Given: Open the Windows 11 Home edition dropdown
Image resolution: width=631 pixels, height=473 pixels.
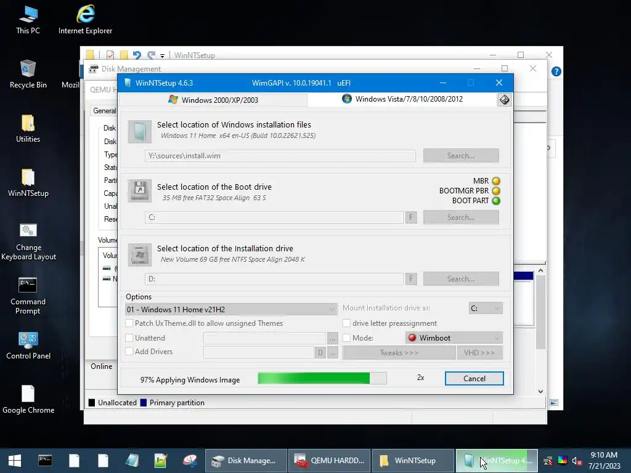Looking at the screenshot, I should [231, 309].
